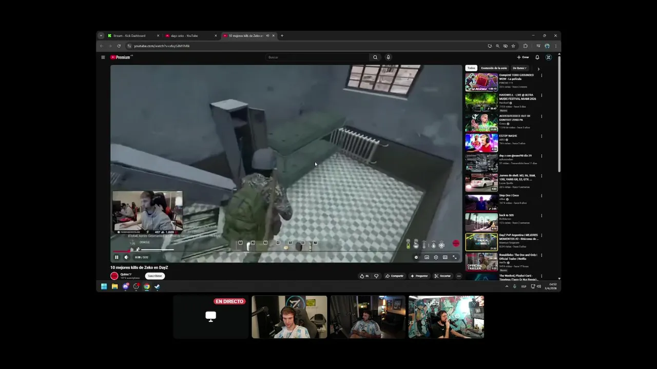Image resolution: width=657 pixels, height=369 pixels.
Task: Start voice search with microphone icon
Action: tap(388, 57)
